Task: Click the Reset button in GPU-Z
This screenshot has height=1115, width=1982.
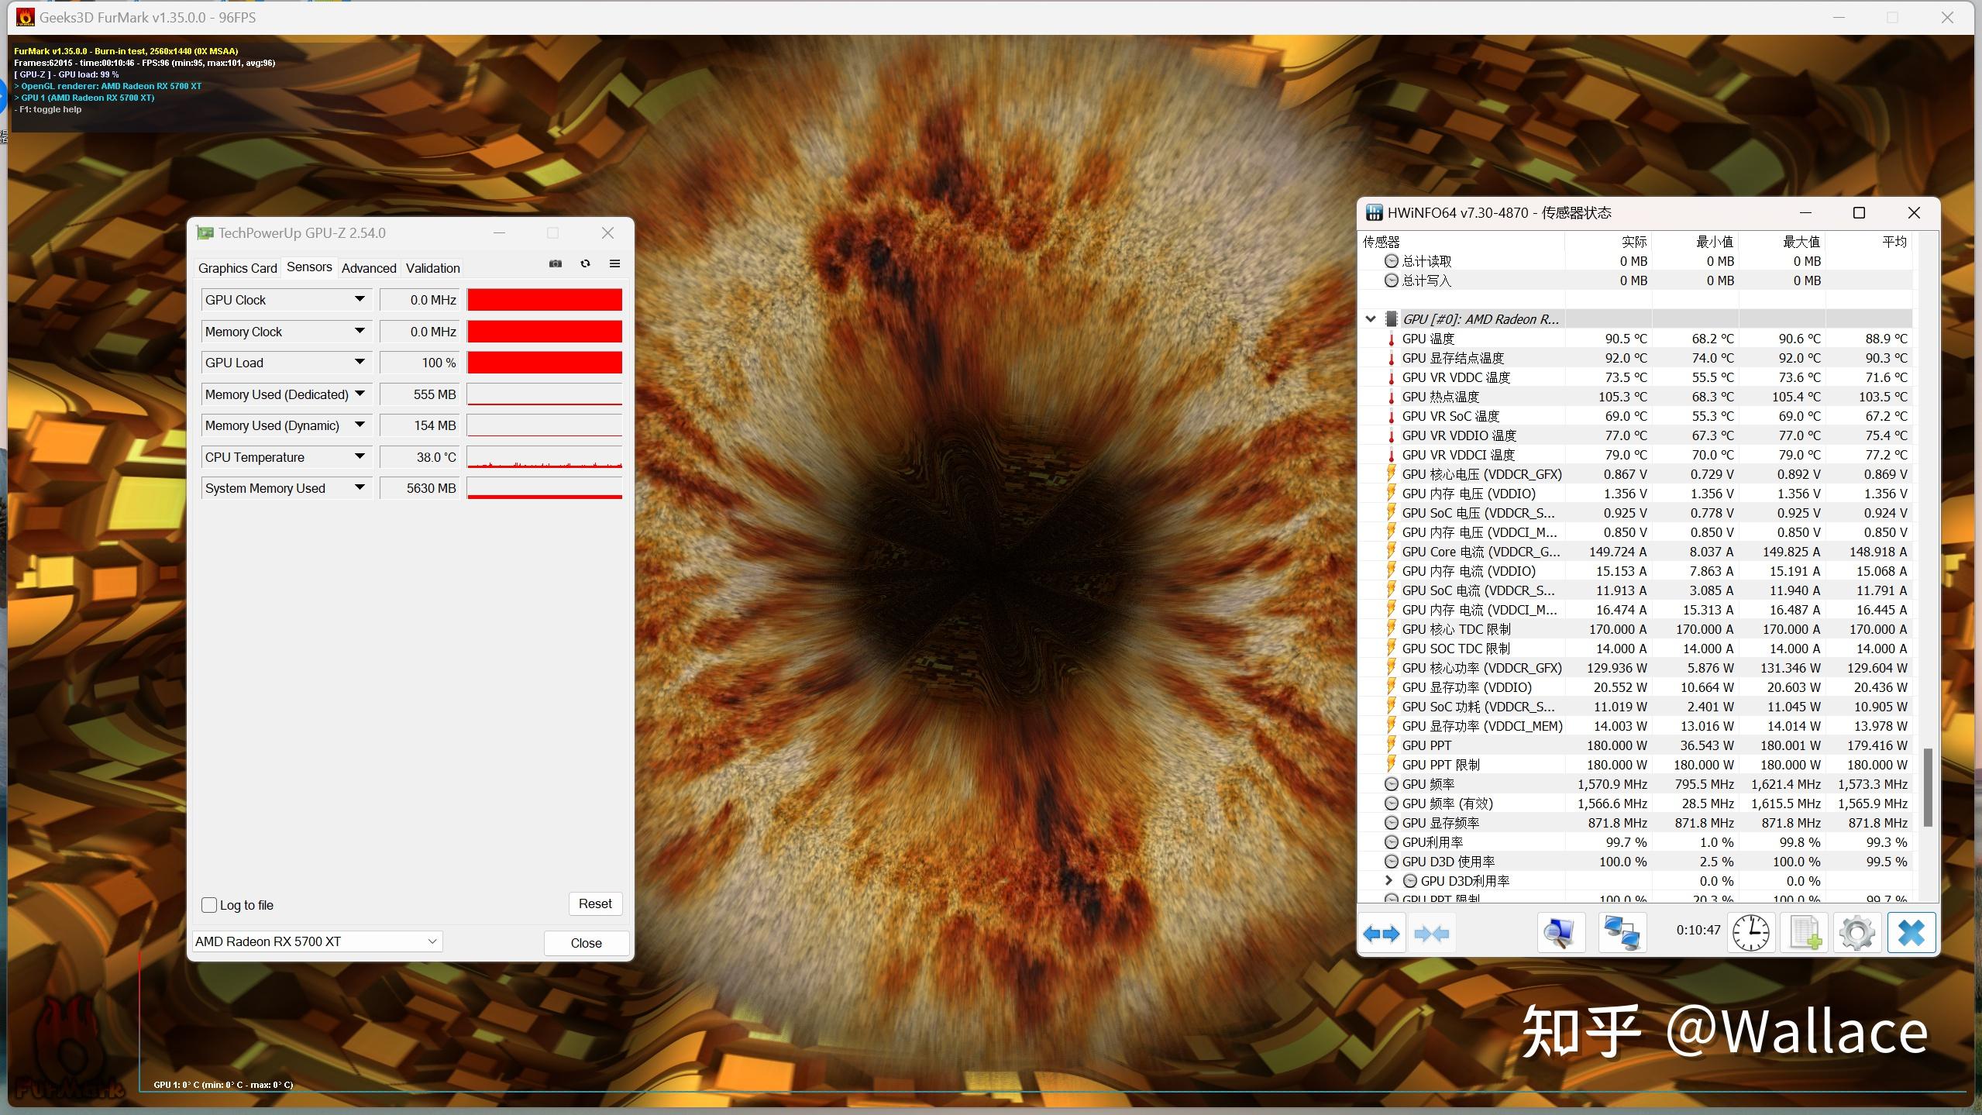Action: 594,903
